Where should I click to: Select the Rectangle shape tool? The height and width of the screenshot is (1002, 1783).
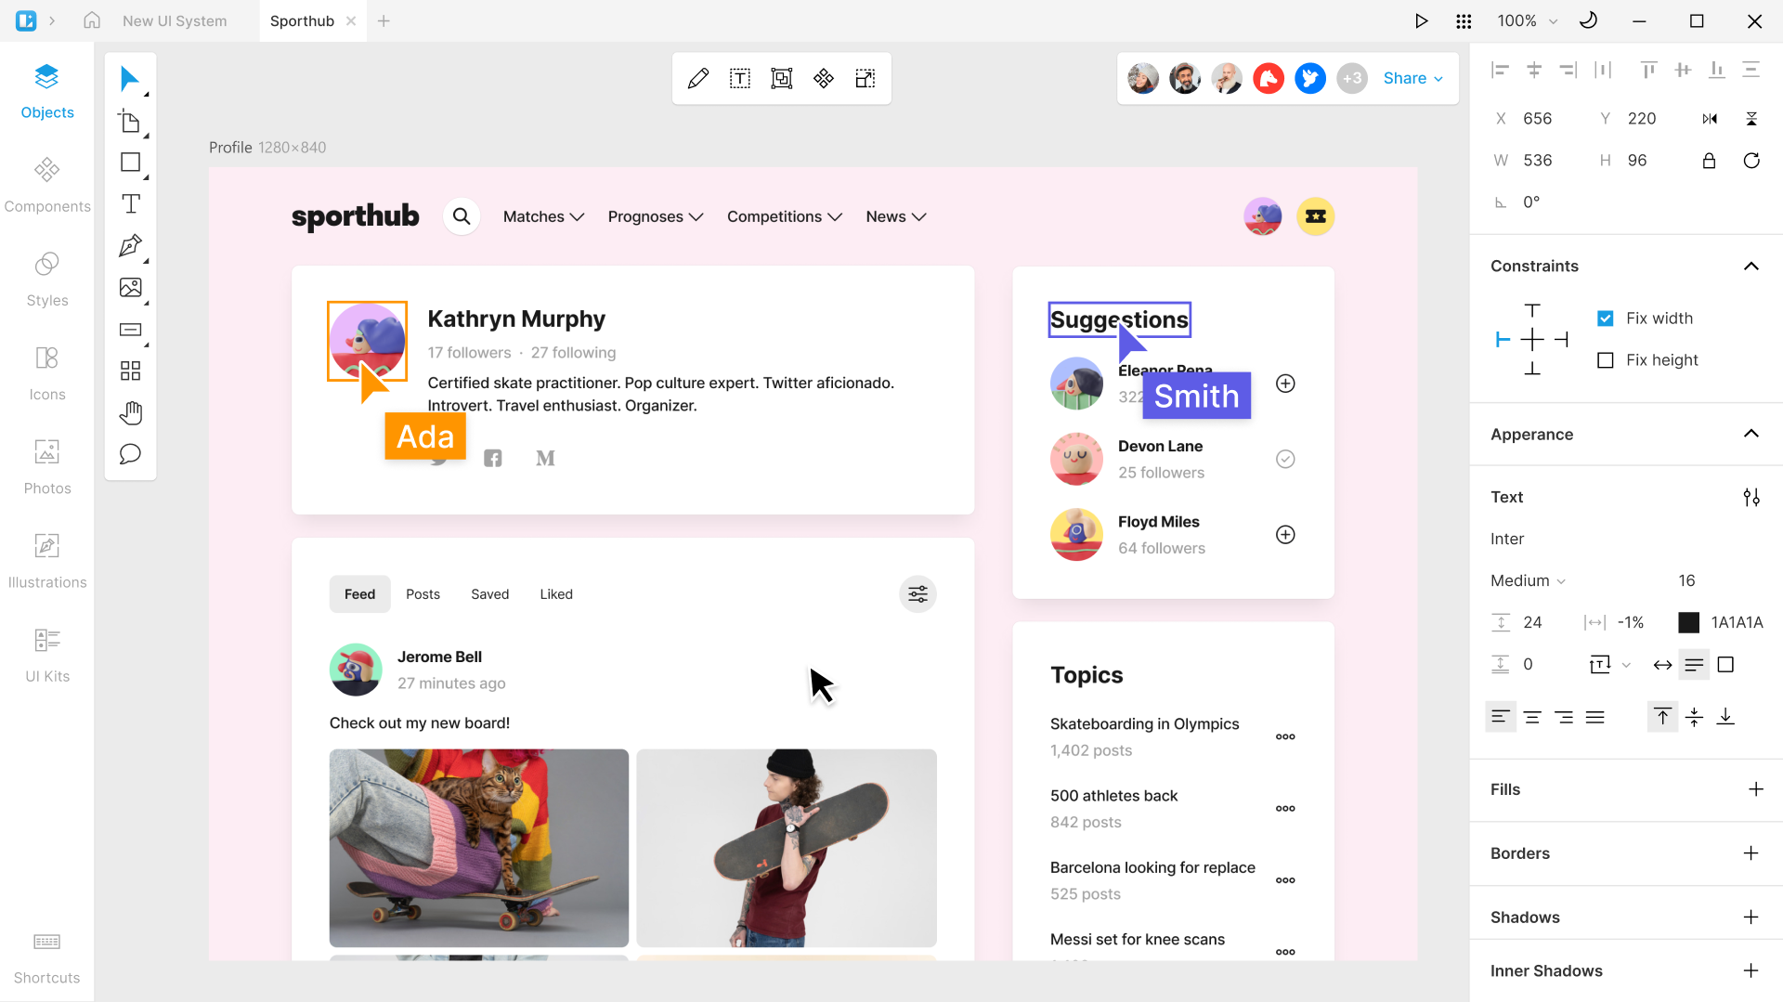130,163
